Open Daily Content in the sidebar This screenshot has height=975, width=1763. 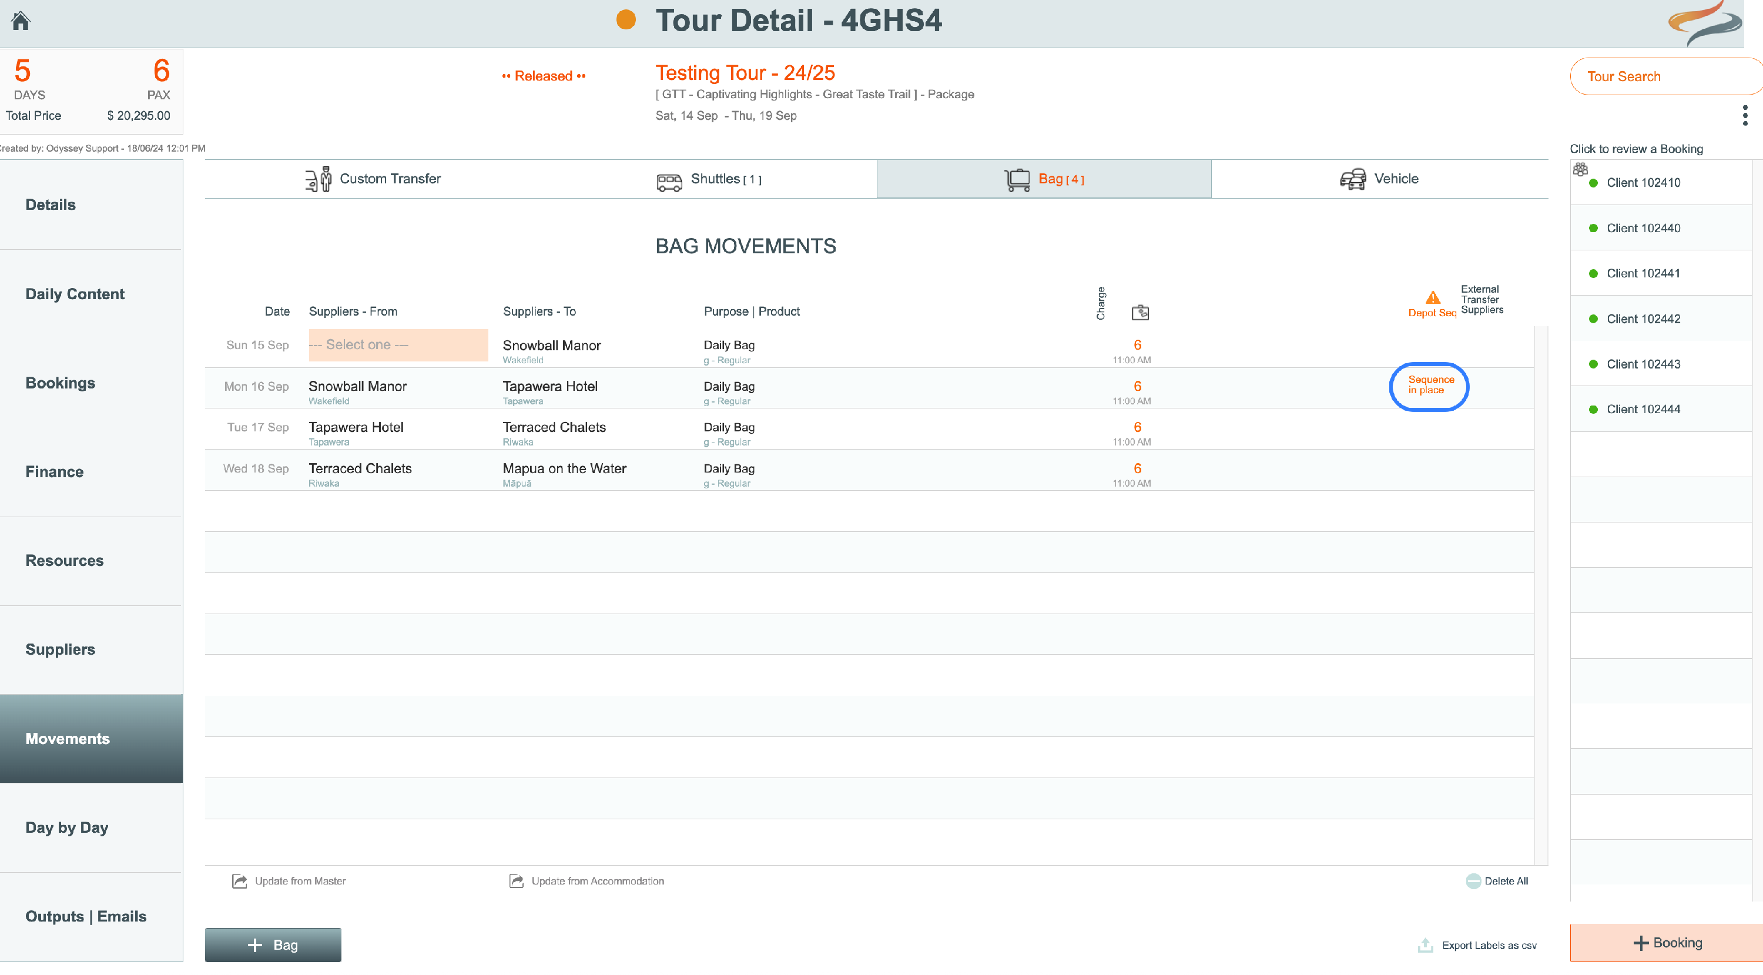pyautogui.click(x=75, y=294)
